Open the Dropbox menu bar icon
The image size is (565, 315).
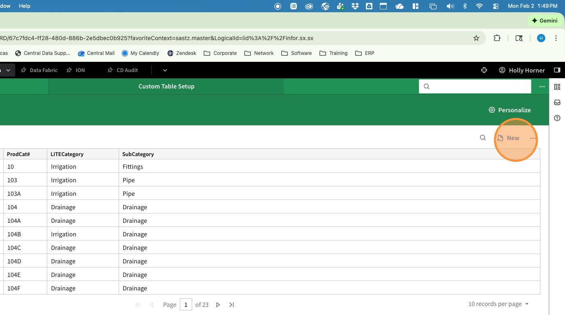[355, 6]
